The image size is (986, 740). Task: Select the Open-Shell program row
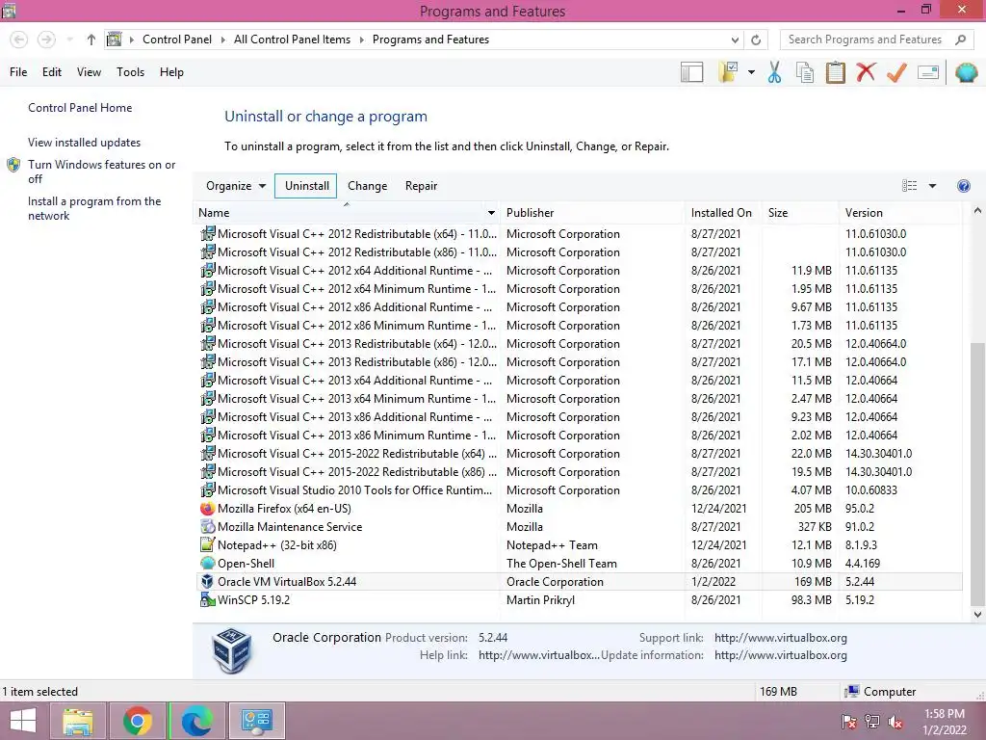tap(579, 563)
